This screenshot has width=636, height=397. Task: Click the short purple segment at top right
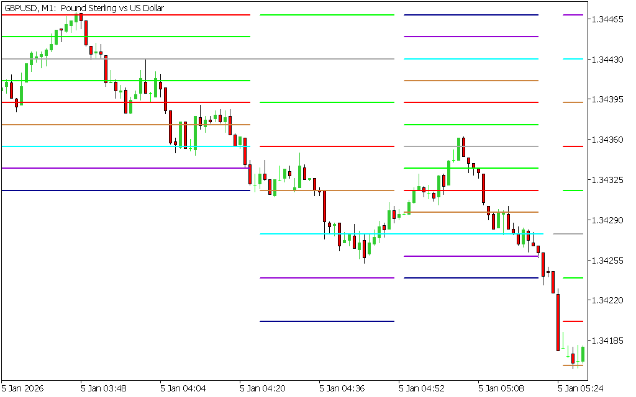click(573, 15)
